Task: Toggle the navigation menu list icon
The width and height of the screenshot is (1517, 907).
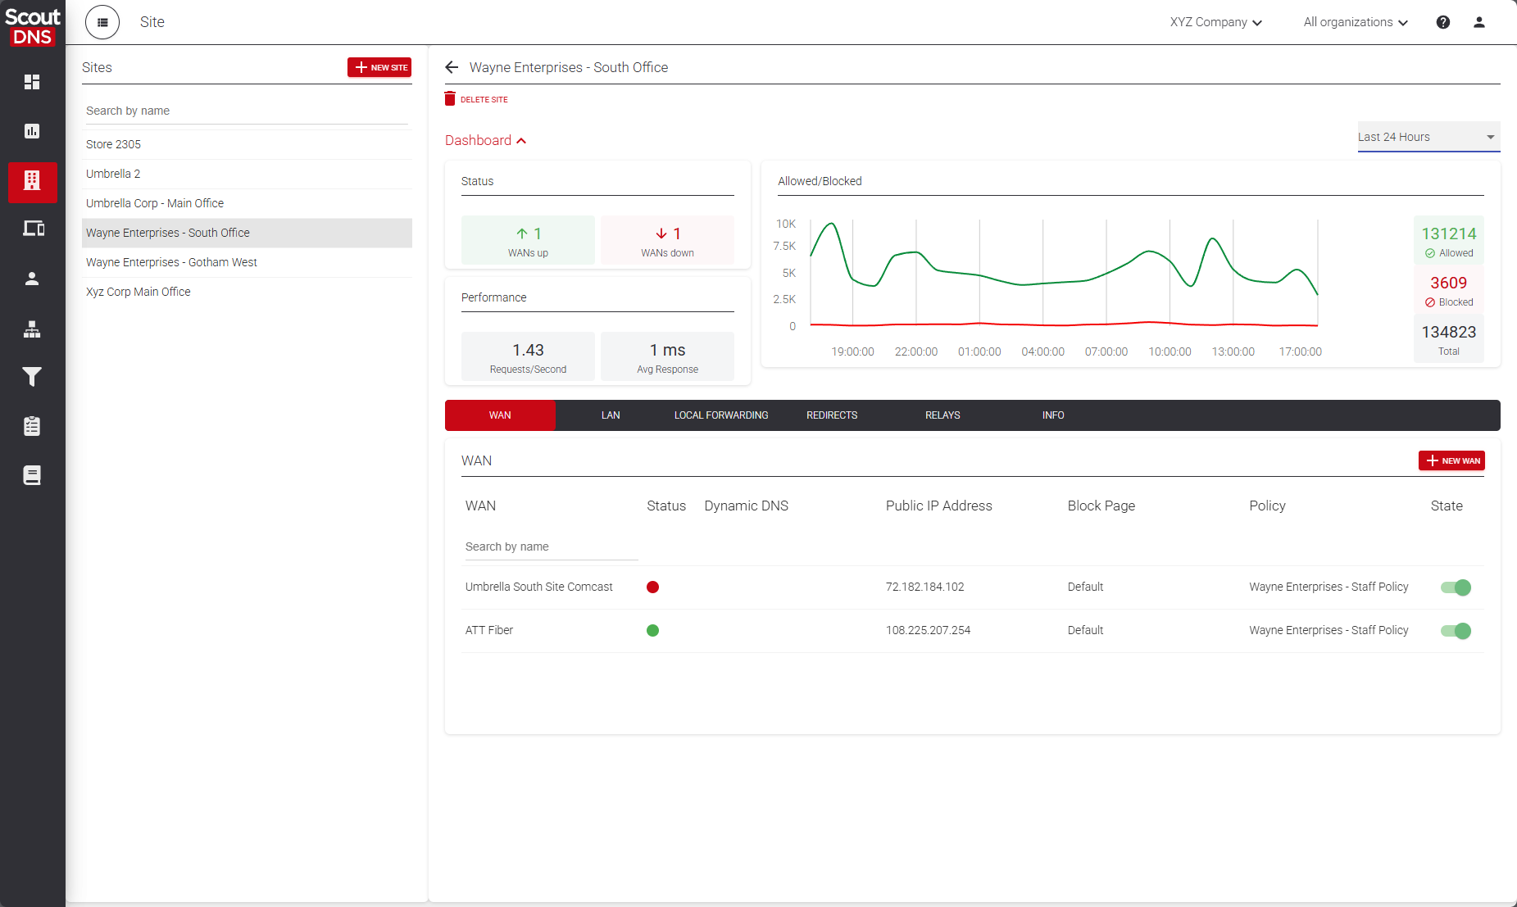Action: coord(102,22)
